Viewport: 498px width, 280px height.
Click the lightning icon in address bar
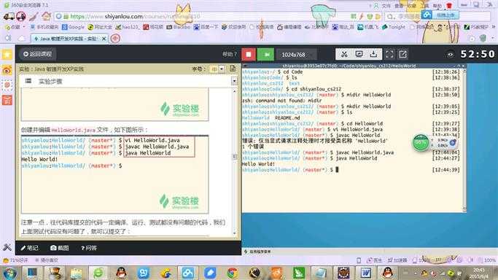pyautogui.click(x=362, y=16)
